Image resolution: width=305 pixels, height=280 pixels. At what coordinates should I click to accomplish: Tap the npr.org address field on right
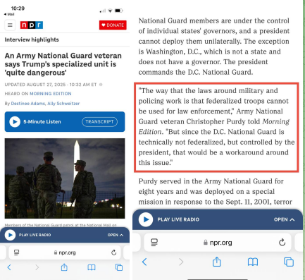point(218,243)
